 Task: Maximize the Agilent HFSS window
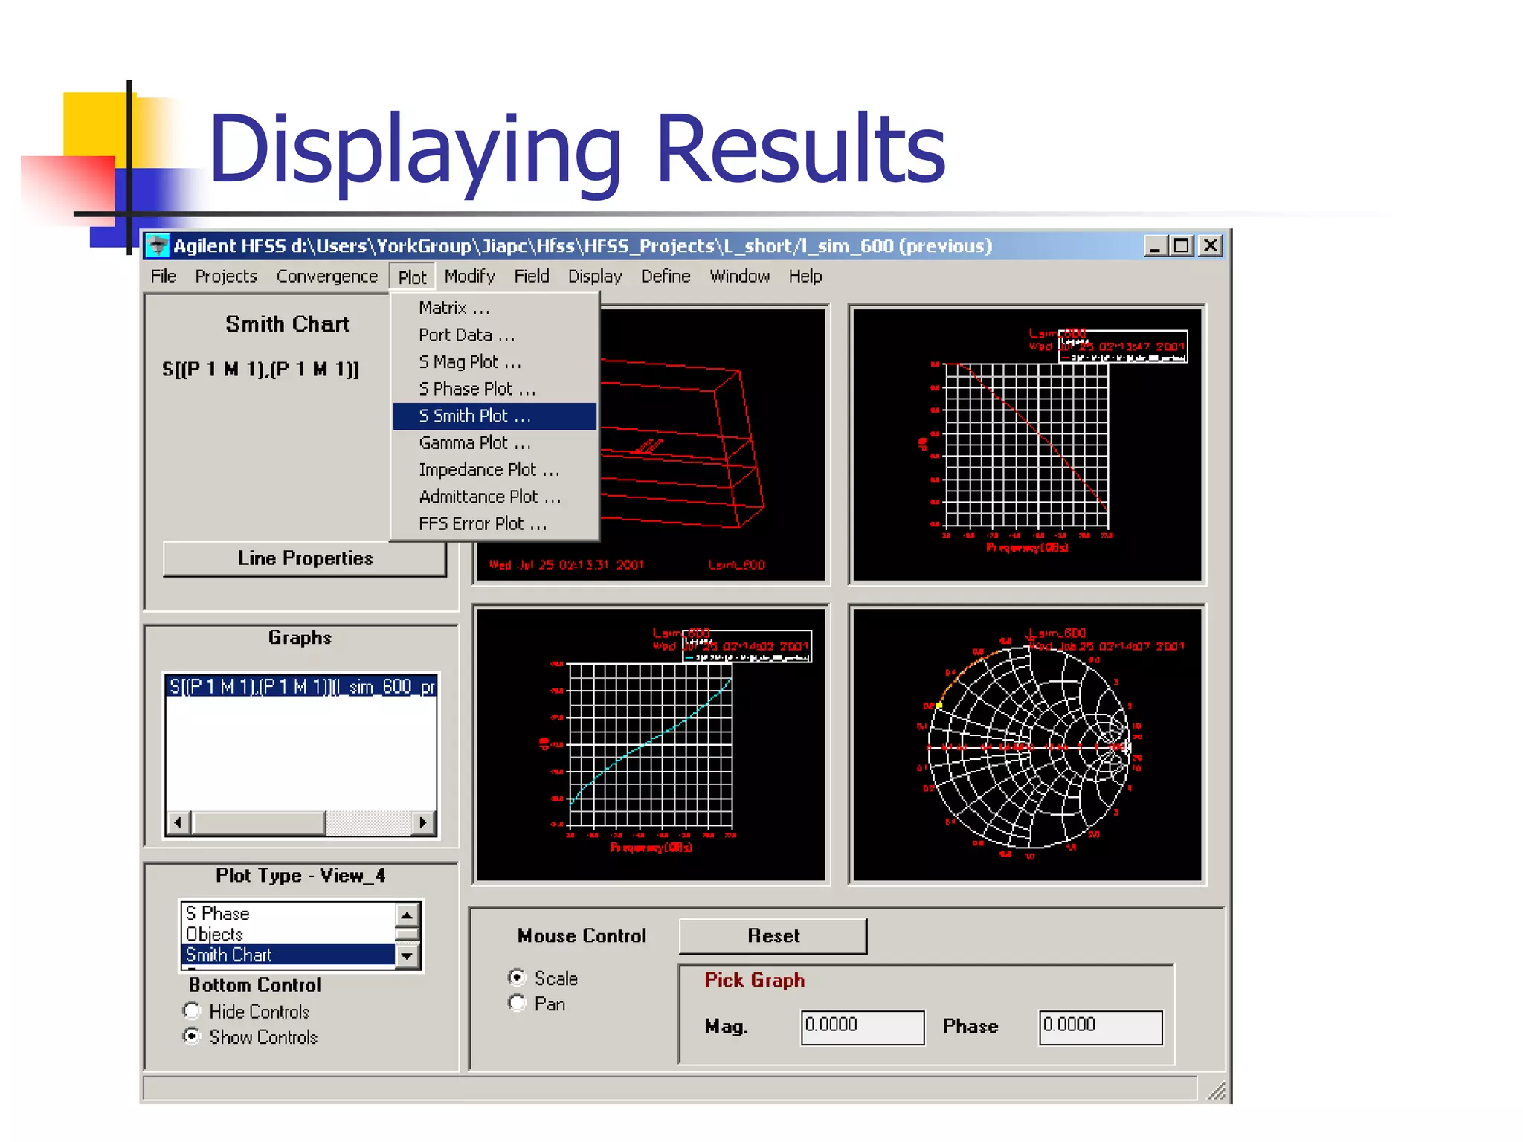click(x=1181, y=245)
